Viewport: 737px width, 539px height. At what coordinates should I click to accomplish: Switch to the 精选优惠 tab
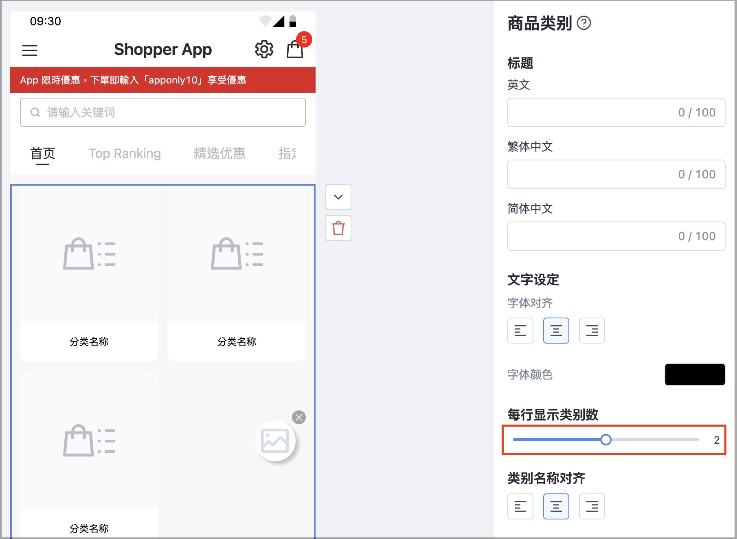219,153
